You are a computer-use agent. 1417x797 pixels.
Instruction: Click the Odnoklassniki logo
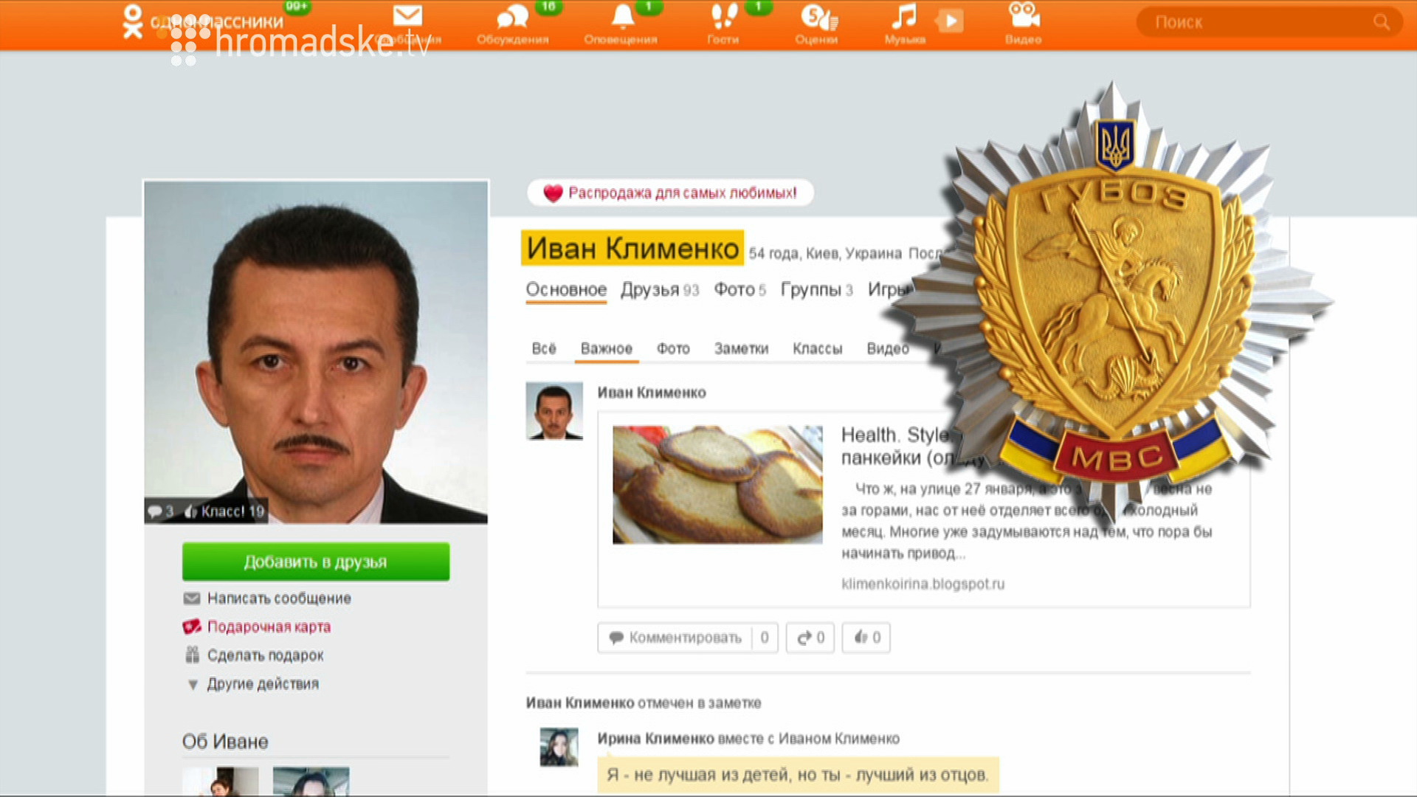pos(132,21)
